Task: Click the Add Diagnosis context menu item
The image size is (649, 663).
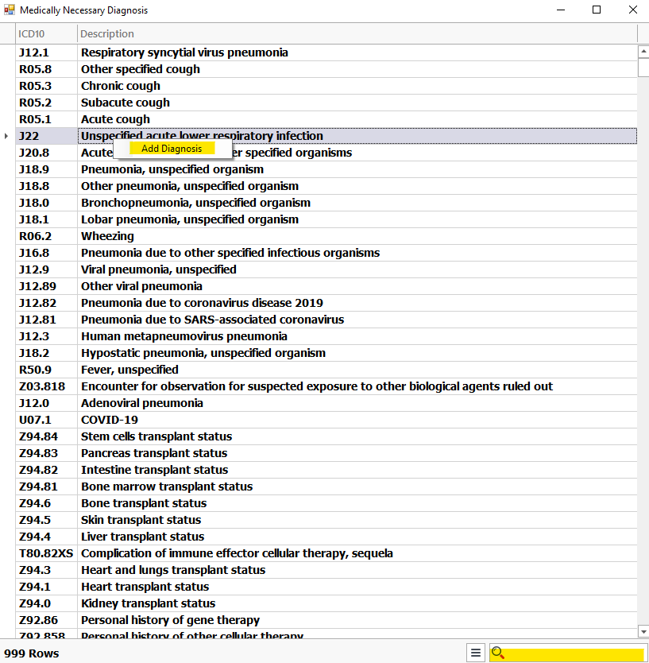Action: click(172, 149)
